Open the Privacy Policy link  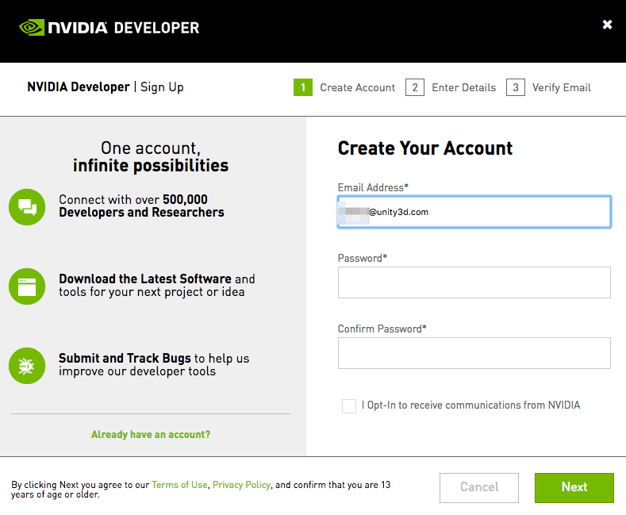click(x=241, y=485)
